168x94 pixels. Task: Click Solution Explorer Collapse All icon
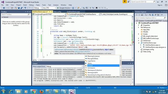coord(155,15)
